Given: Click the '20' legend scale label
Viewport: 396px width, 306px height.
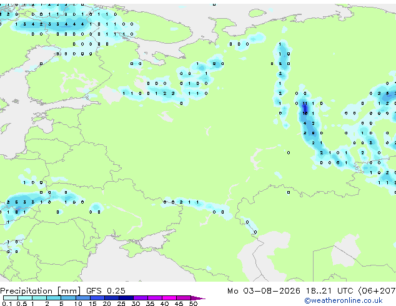Looking at the screenshot, I should [x=107, y=304].
